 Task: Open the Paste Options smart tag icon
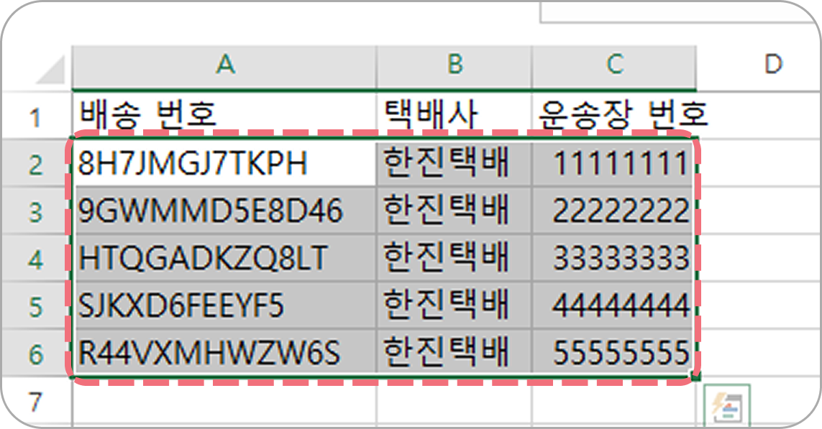pyautogui.click(x=728, y=406)
